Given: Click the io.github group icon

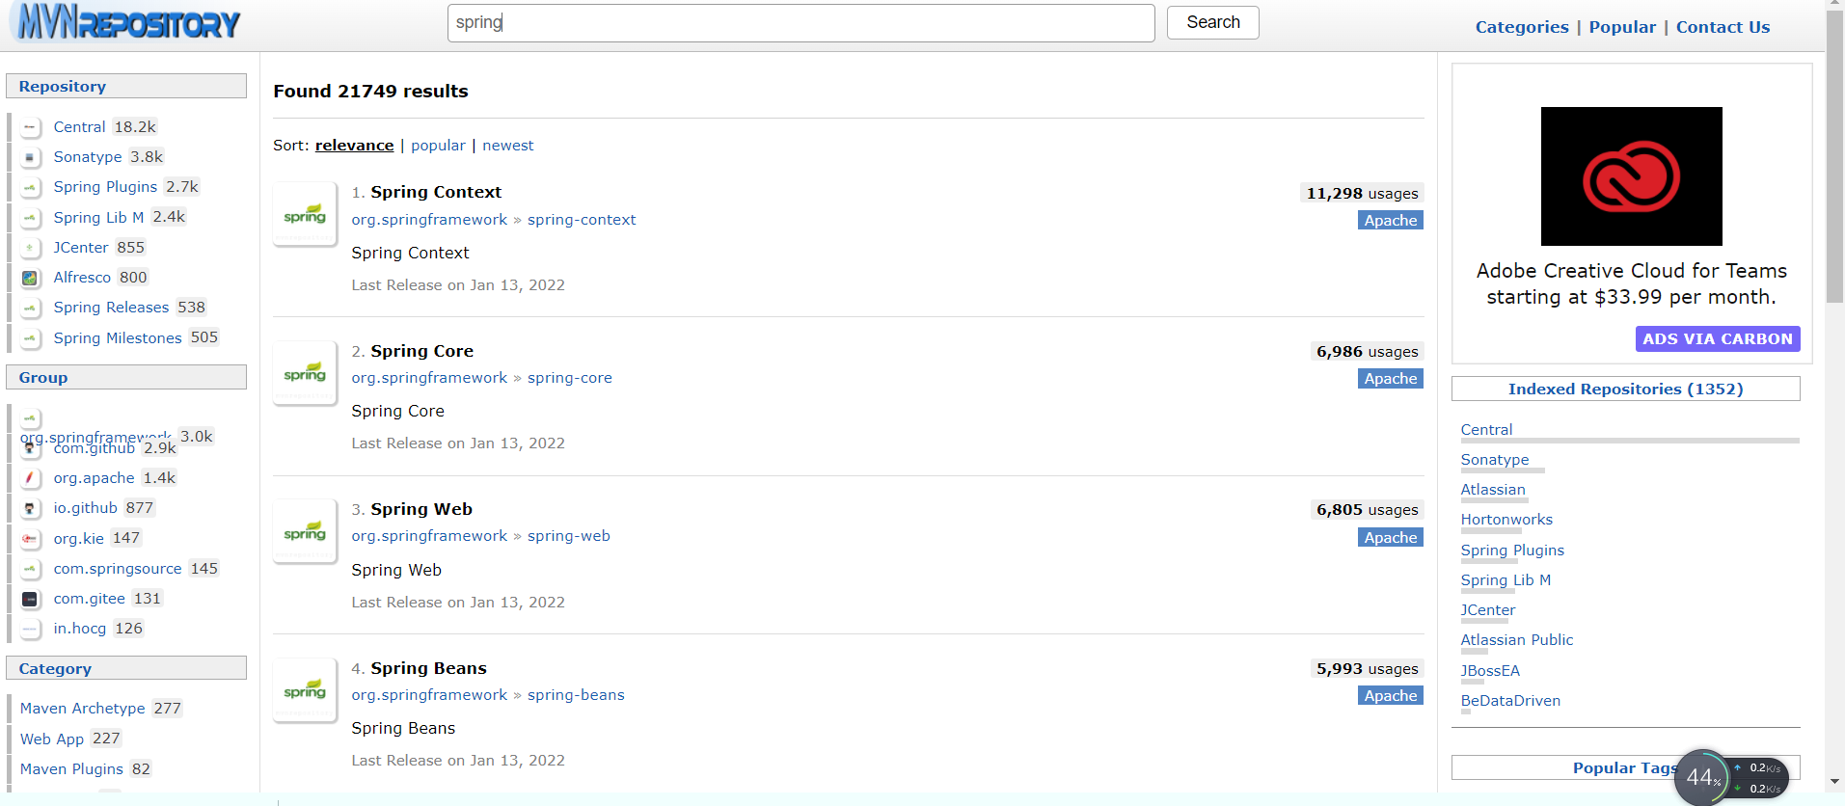Looking at the screenshot, I should click(x=31, y=508).
